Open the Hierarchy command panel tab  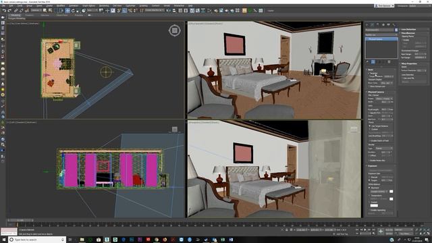tap(378, 24)
